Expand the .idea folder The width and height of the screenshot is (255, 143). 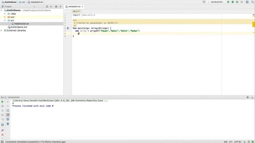[5, 14]
